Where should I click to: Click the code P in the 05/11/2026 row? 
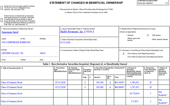click(x=85, y=82)
